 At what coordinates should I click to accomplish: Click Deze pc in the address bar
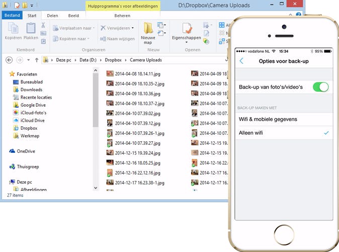coord(63,60)
